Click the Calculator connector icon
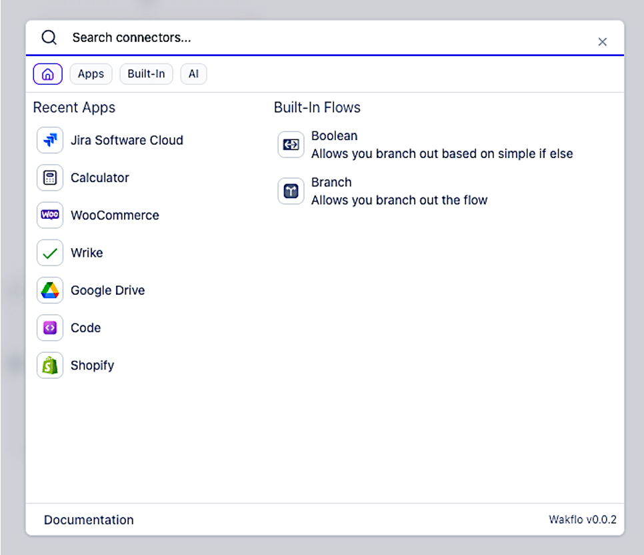Viewport: 644px width, 555px height. tap(49, 177)
